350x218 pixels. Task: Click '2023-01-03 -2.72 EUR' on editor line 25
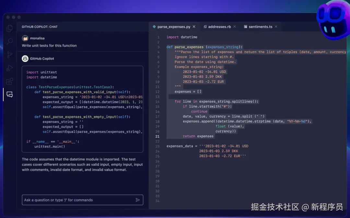click(x=222, y=156)
